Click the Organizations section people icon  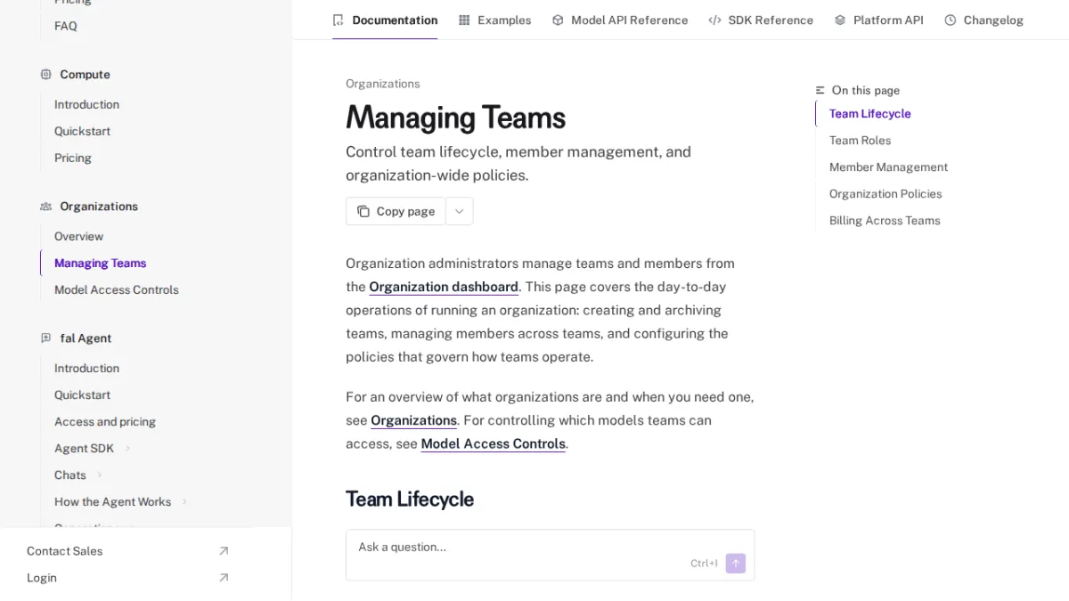click(45, 206)
